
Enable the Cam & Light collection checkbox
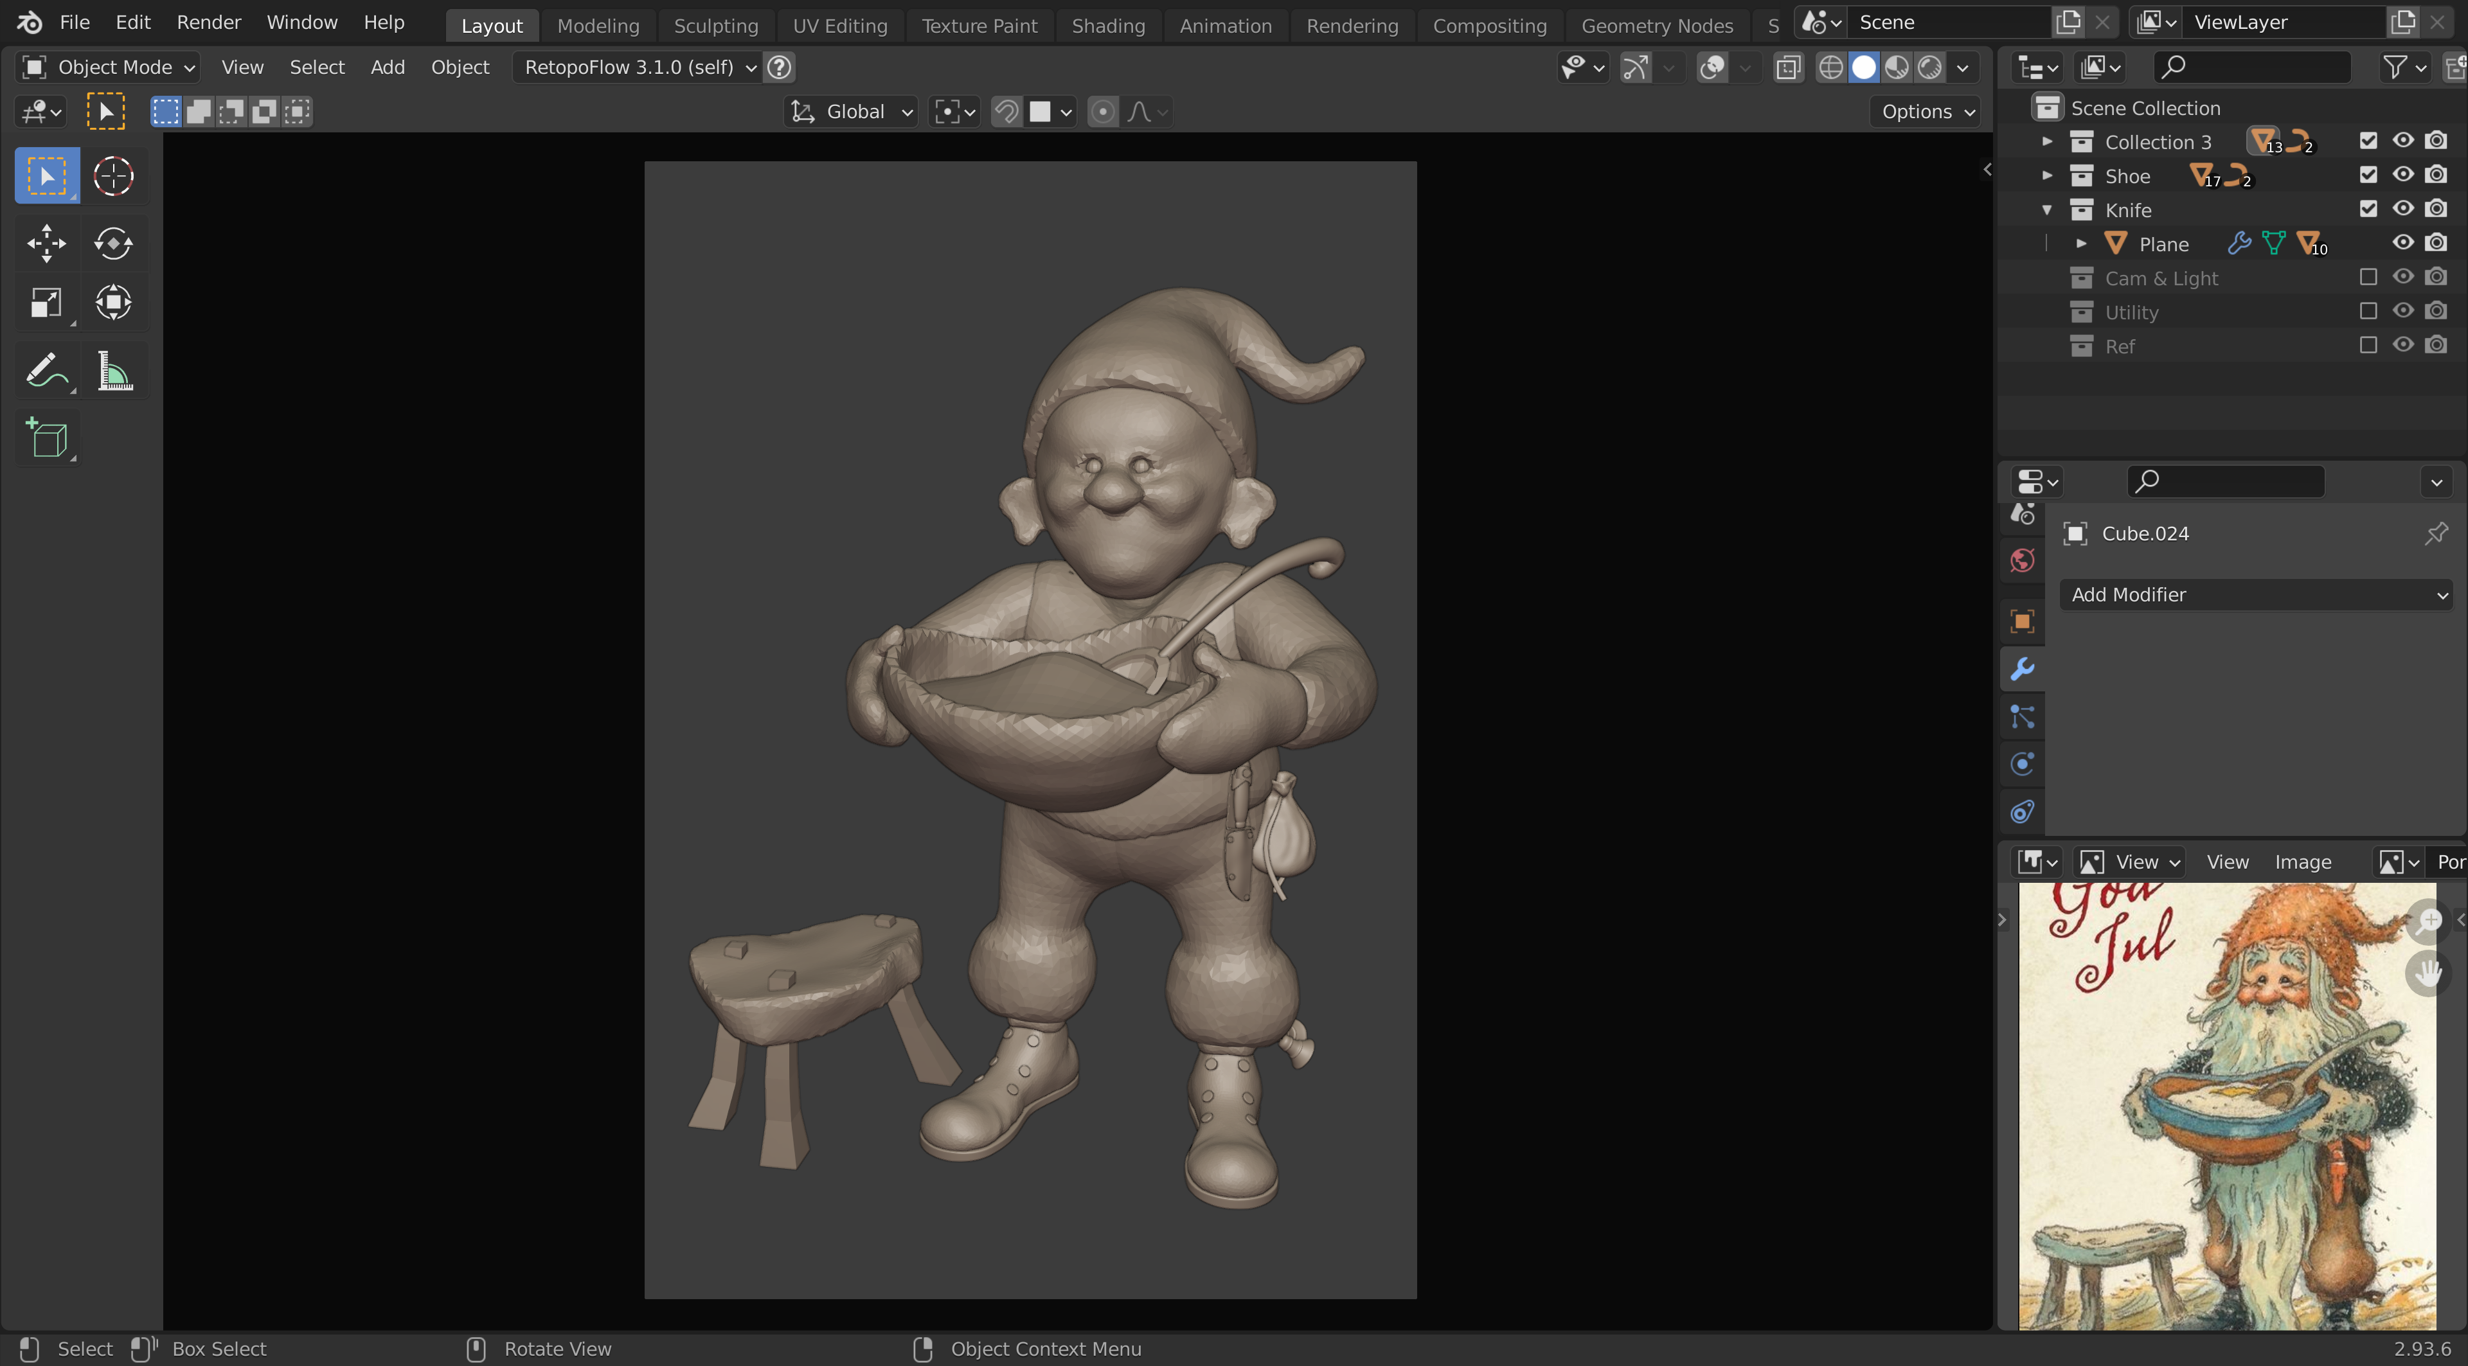tap(2367, 278)
